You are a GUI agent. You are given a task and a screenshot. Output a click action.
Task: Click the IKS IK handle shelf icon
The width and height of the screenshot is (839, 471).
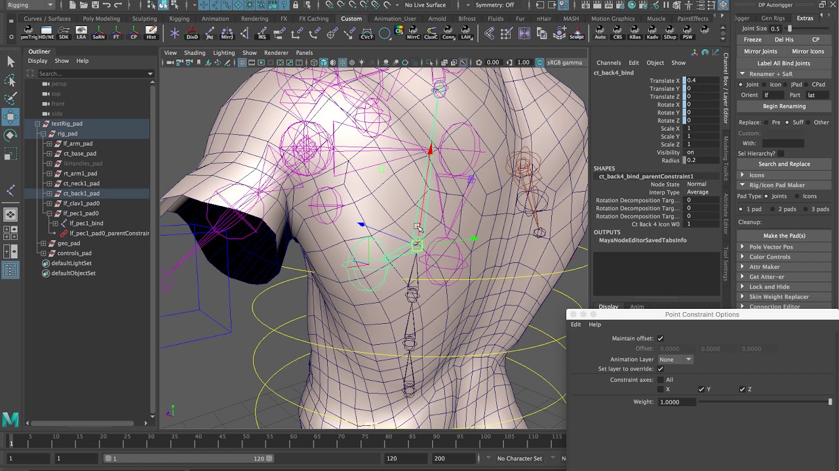[x=262, y=33]
